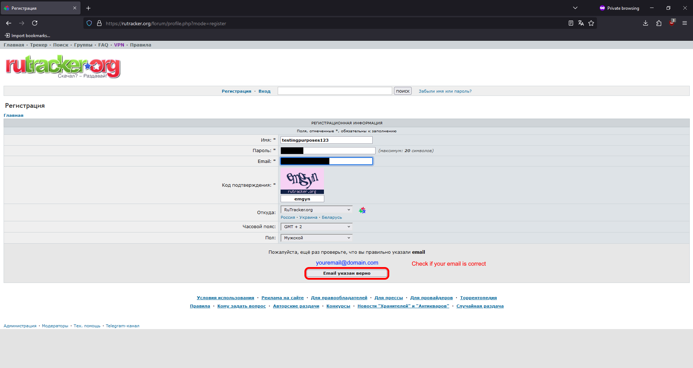Translate this page icon
The image size is (693, 368).
point(581,23)
